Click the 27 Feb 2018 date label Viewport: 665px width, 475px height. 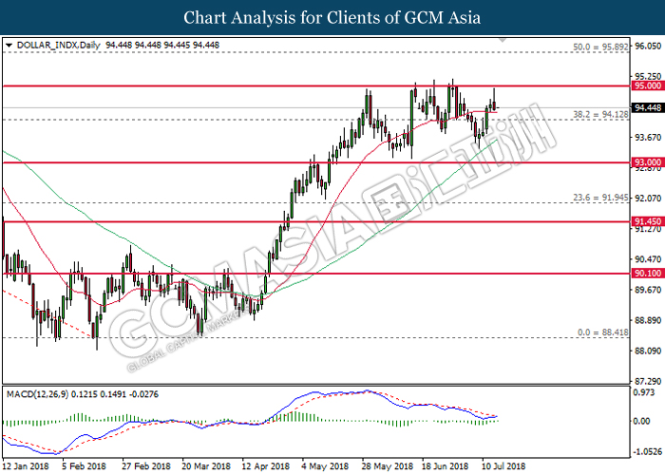click(x=146, y=466)
